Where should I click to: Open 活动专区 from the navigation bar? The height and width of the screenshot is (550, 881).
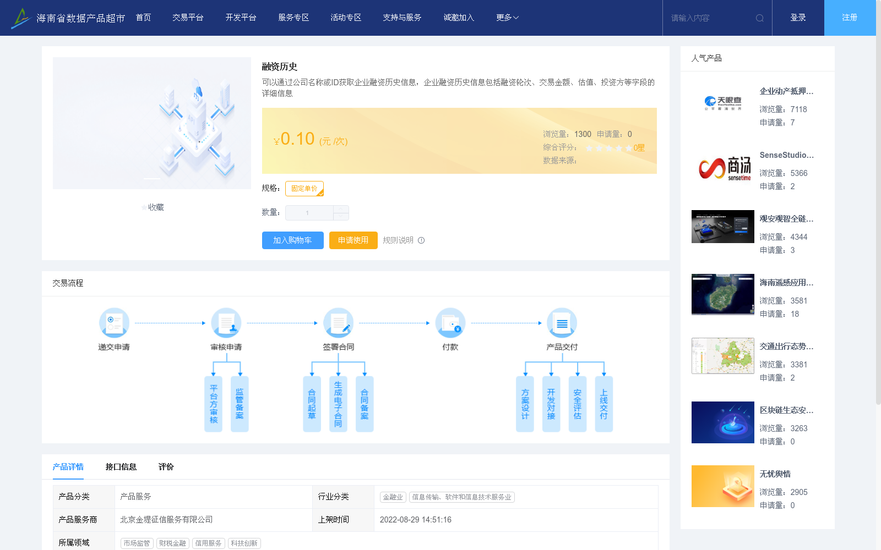point(346,18)
